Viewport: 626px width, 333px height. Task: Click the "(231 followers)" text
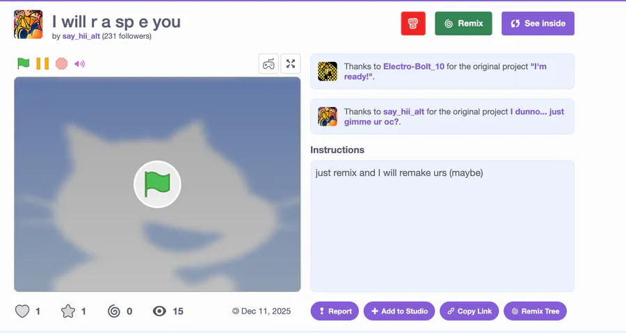pyautogui.click(x=127, y=36)
